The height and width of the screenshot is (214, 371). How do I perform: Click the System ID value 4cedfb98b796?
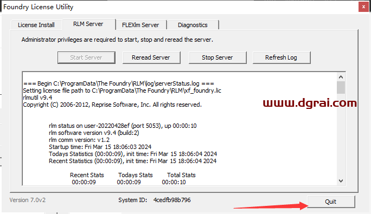(x=172, y=200)
